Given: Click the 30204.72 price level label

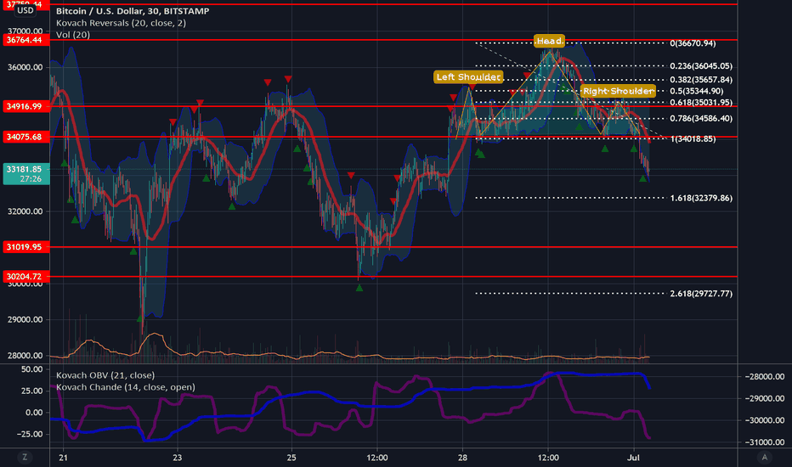Looking at the screenshot, I should click(x=25, y=276).
